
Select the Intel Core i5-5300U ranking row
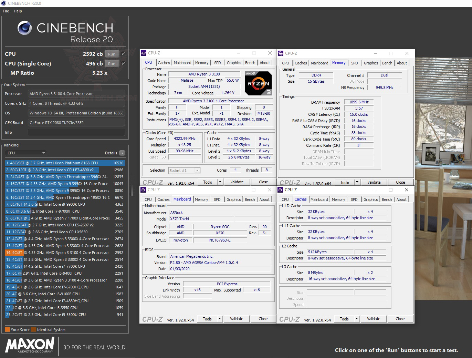65,315
